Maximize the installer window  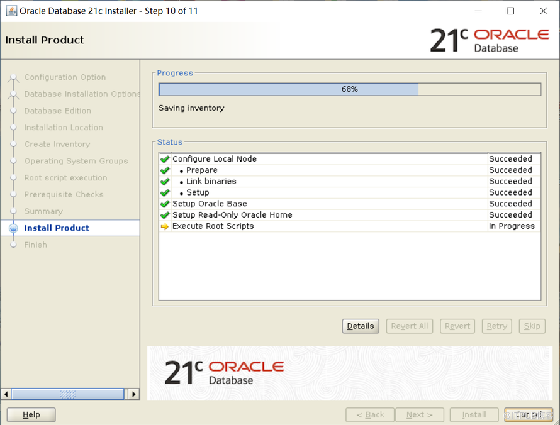510,11
